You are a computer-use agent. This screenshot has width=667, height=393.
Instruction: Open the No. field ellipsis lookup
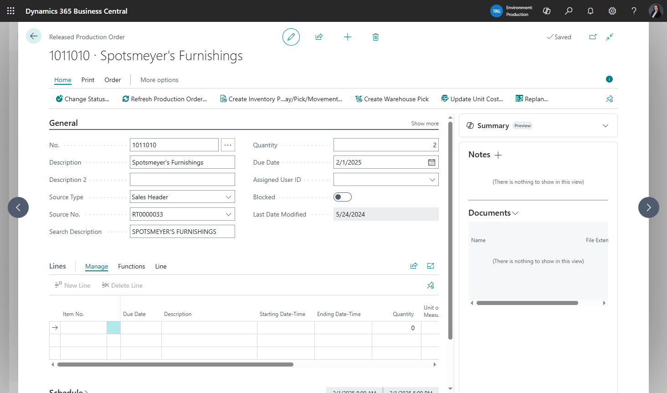click(x=228, y=145)
